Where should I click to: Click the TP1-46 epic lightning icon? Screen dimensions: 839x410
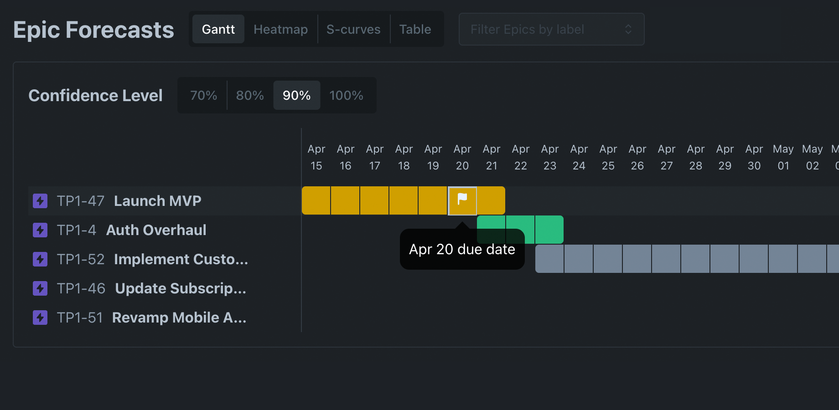coord(40,288)
